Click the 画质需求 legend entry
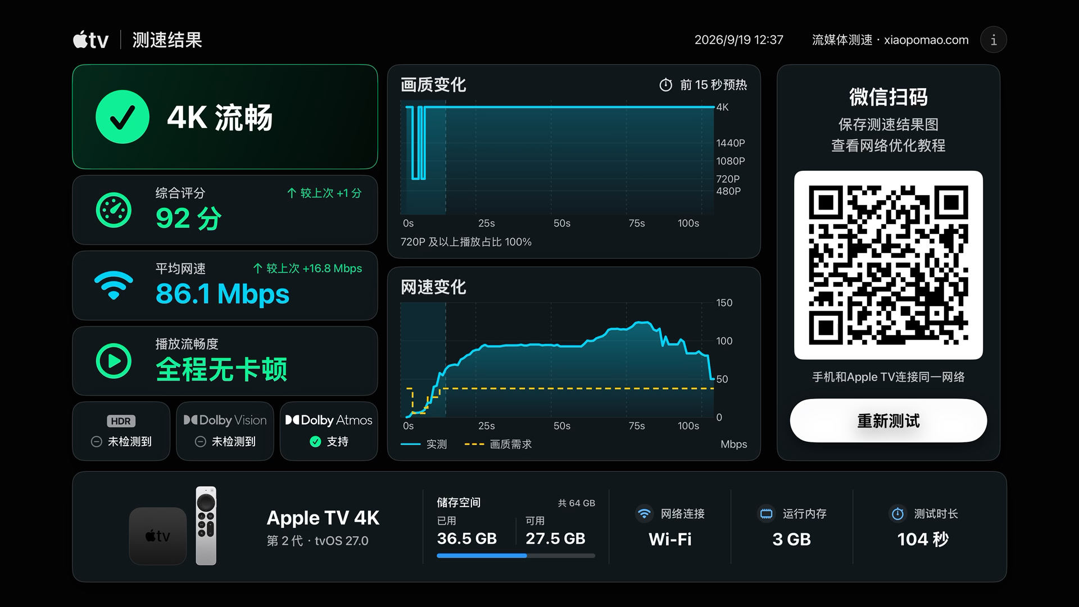Screen dimensions: 1079x607 coord(498,444)
